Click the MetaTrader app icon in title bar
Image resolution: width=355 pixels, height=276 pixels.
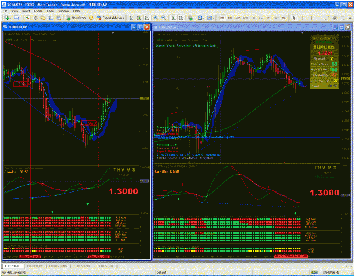point(4,5)
